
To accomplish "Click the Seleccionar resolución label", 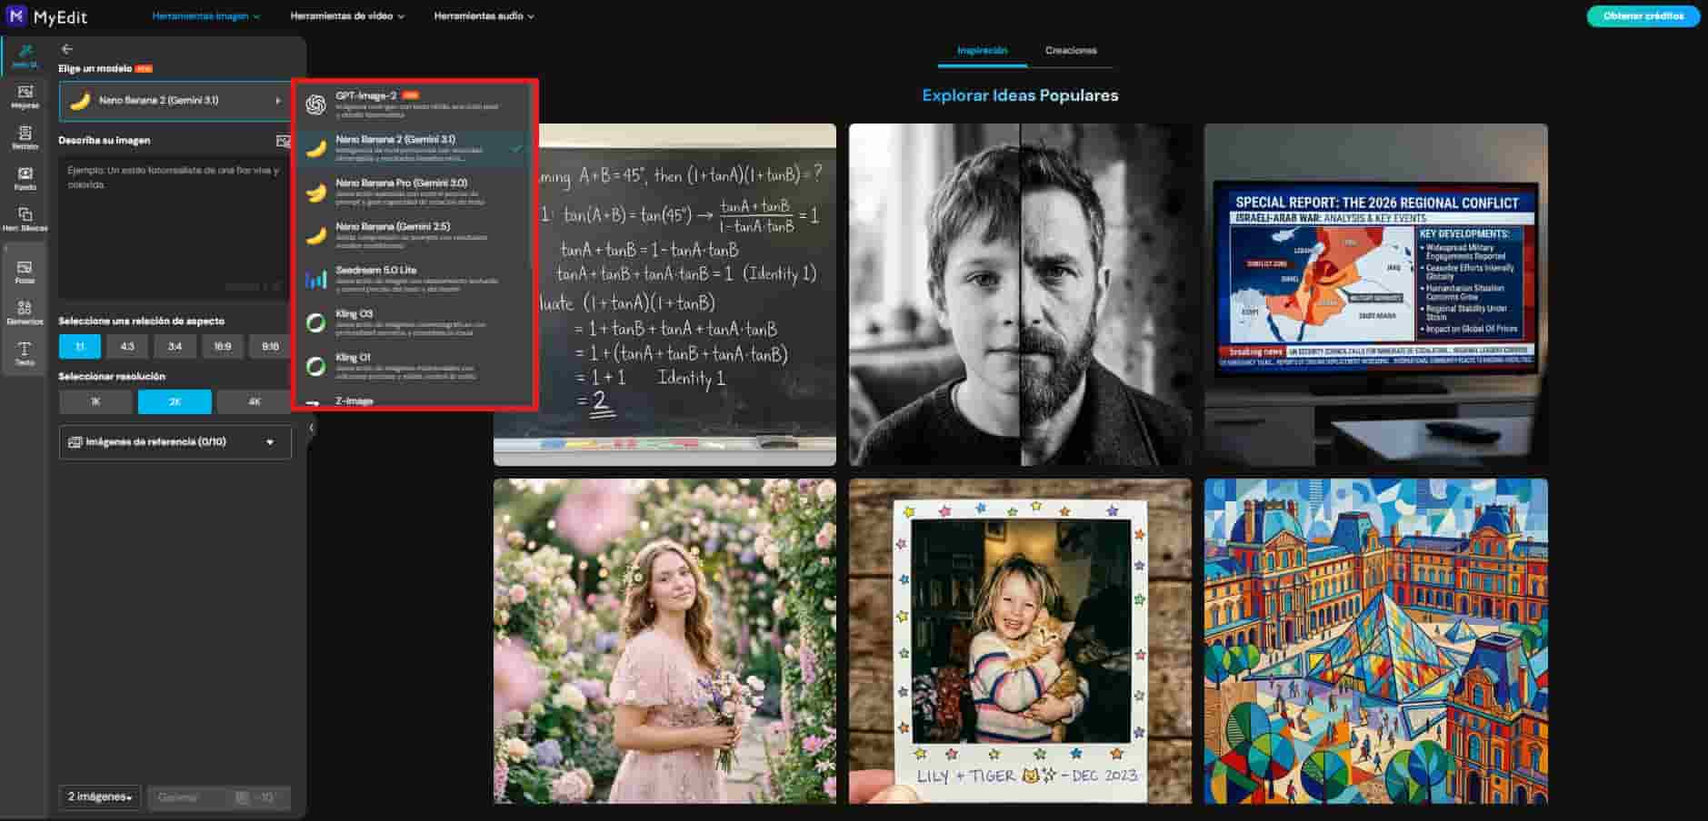I will [112, 376].
